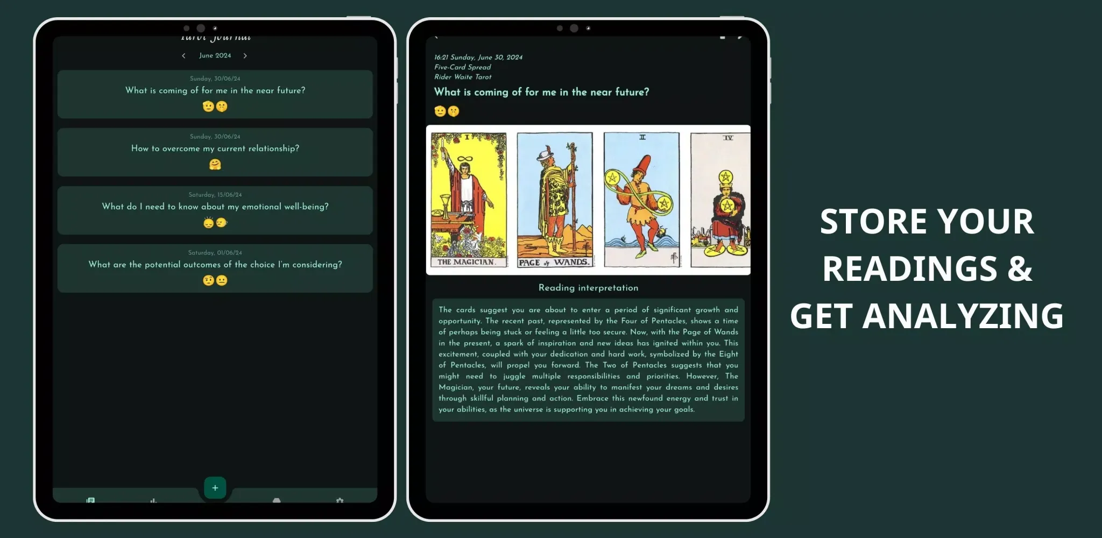1102x538 pixels.
Task: Click the 'Reading interpretation' heading
Action: [588, 288]
